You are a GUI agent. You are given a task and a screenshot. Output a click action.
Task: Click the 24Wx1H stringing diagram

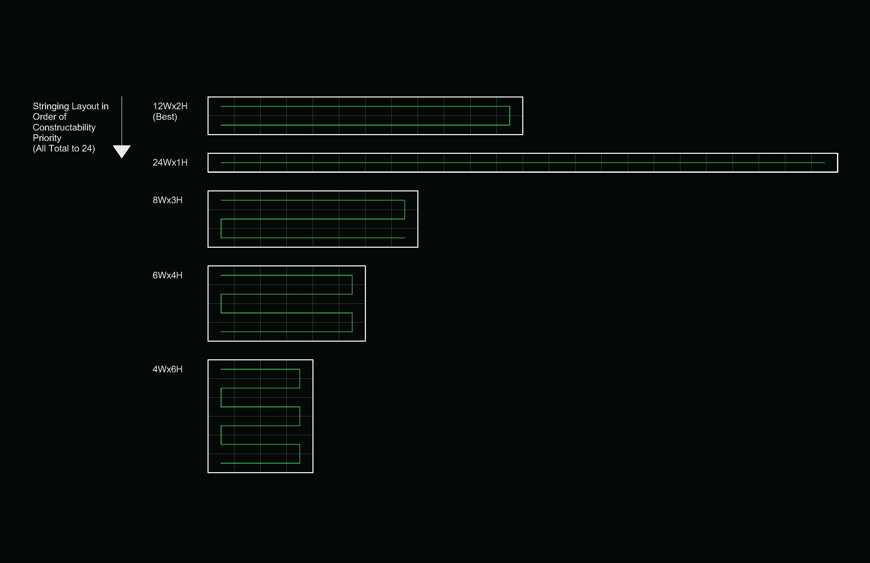point(523,162)
